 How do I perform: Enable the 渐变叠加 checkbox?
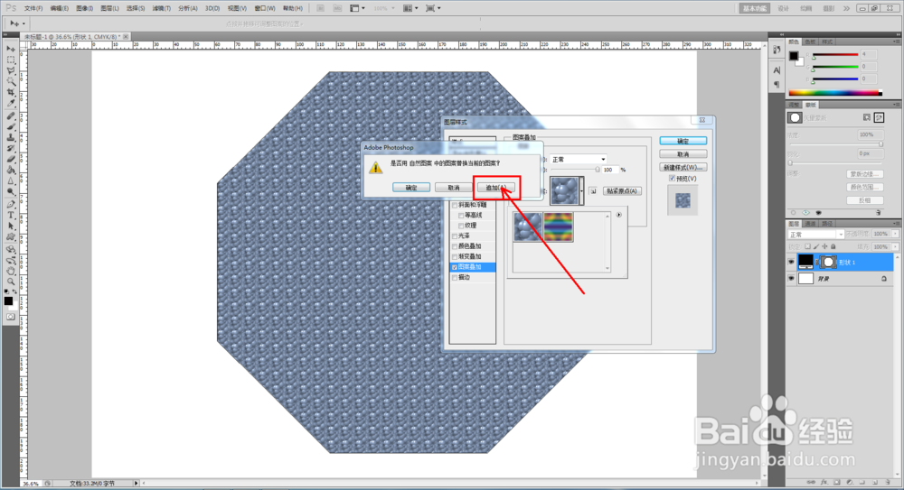point(455,257)
